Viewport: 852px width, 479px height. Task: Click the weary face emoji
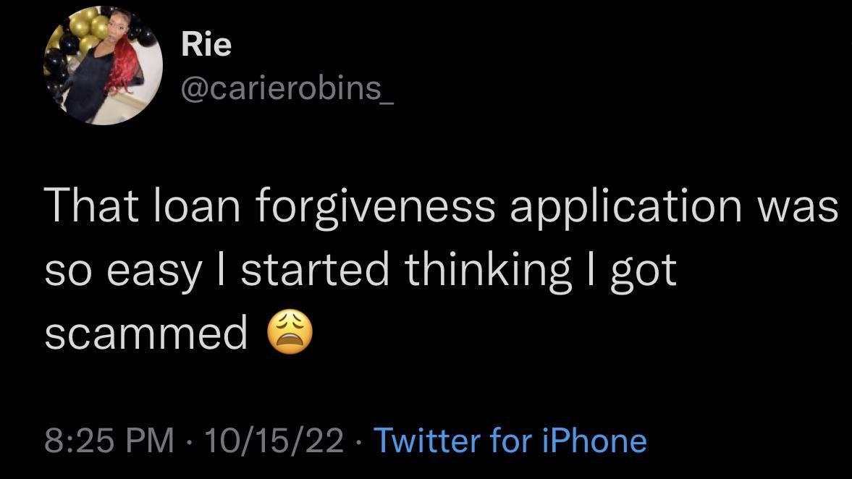click(290, 334)
